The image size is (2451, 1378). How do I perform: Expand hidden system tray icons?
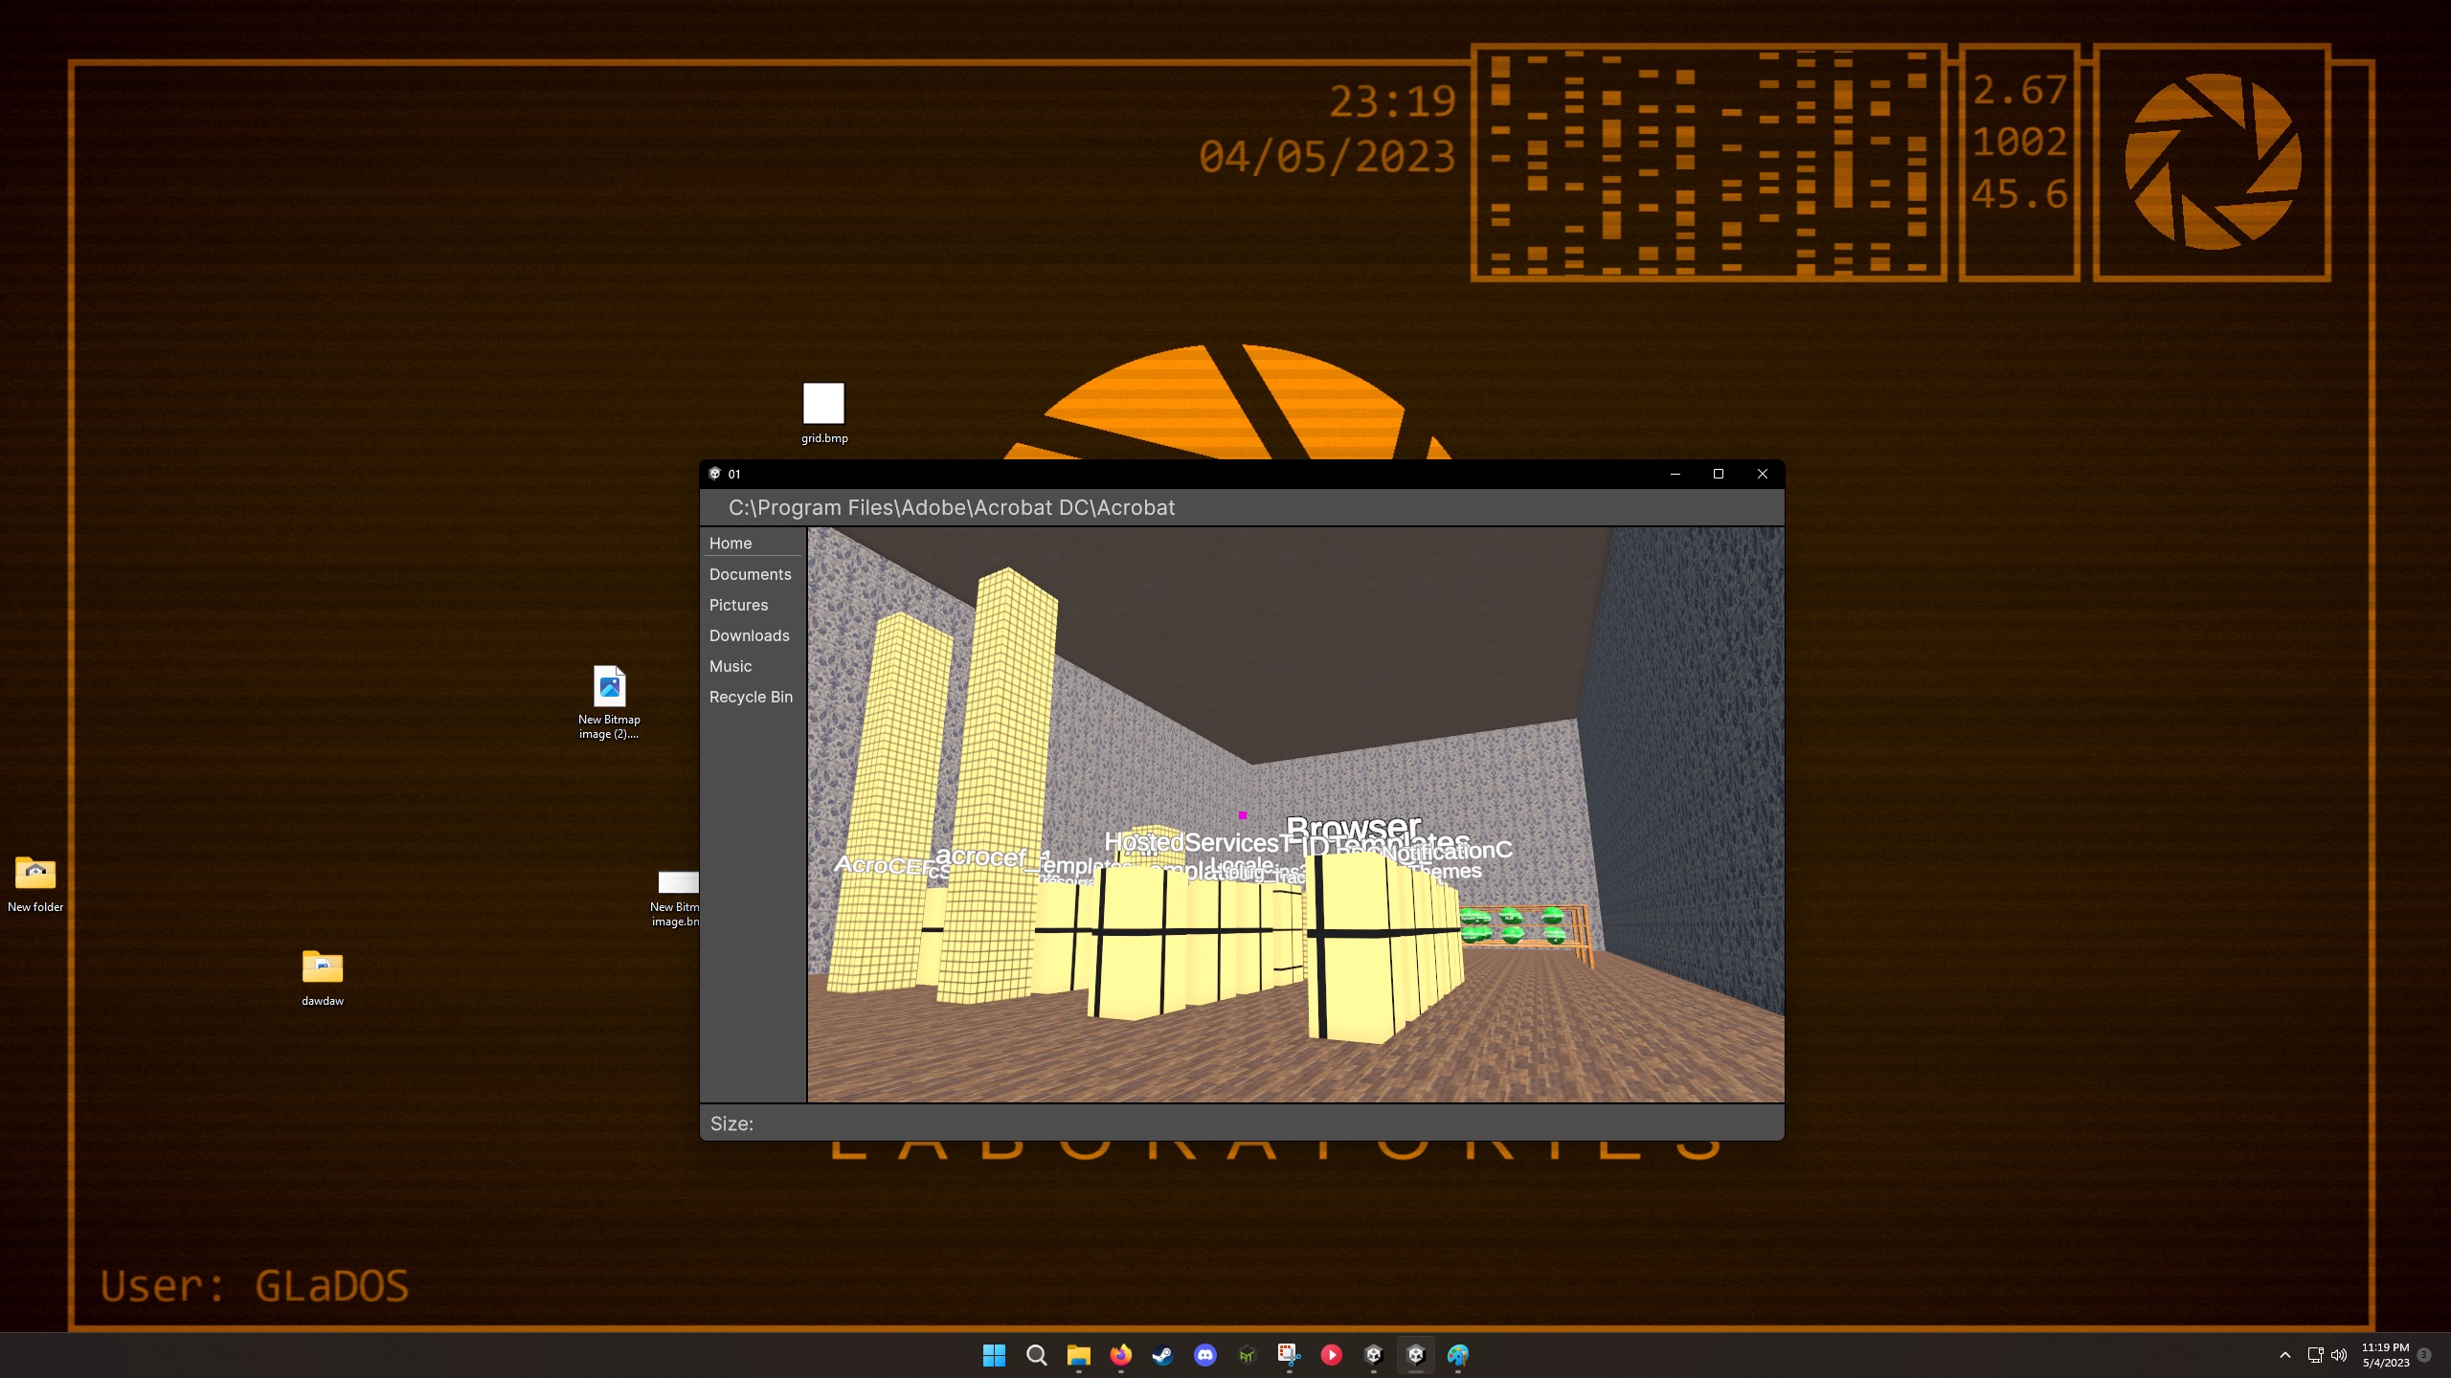[2286, 1355]
